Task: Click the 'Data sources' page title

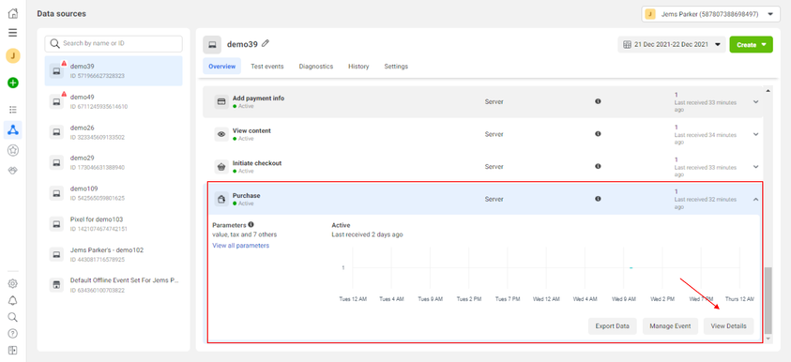Action: (x=62, y=14)
